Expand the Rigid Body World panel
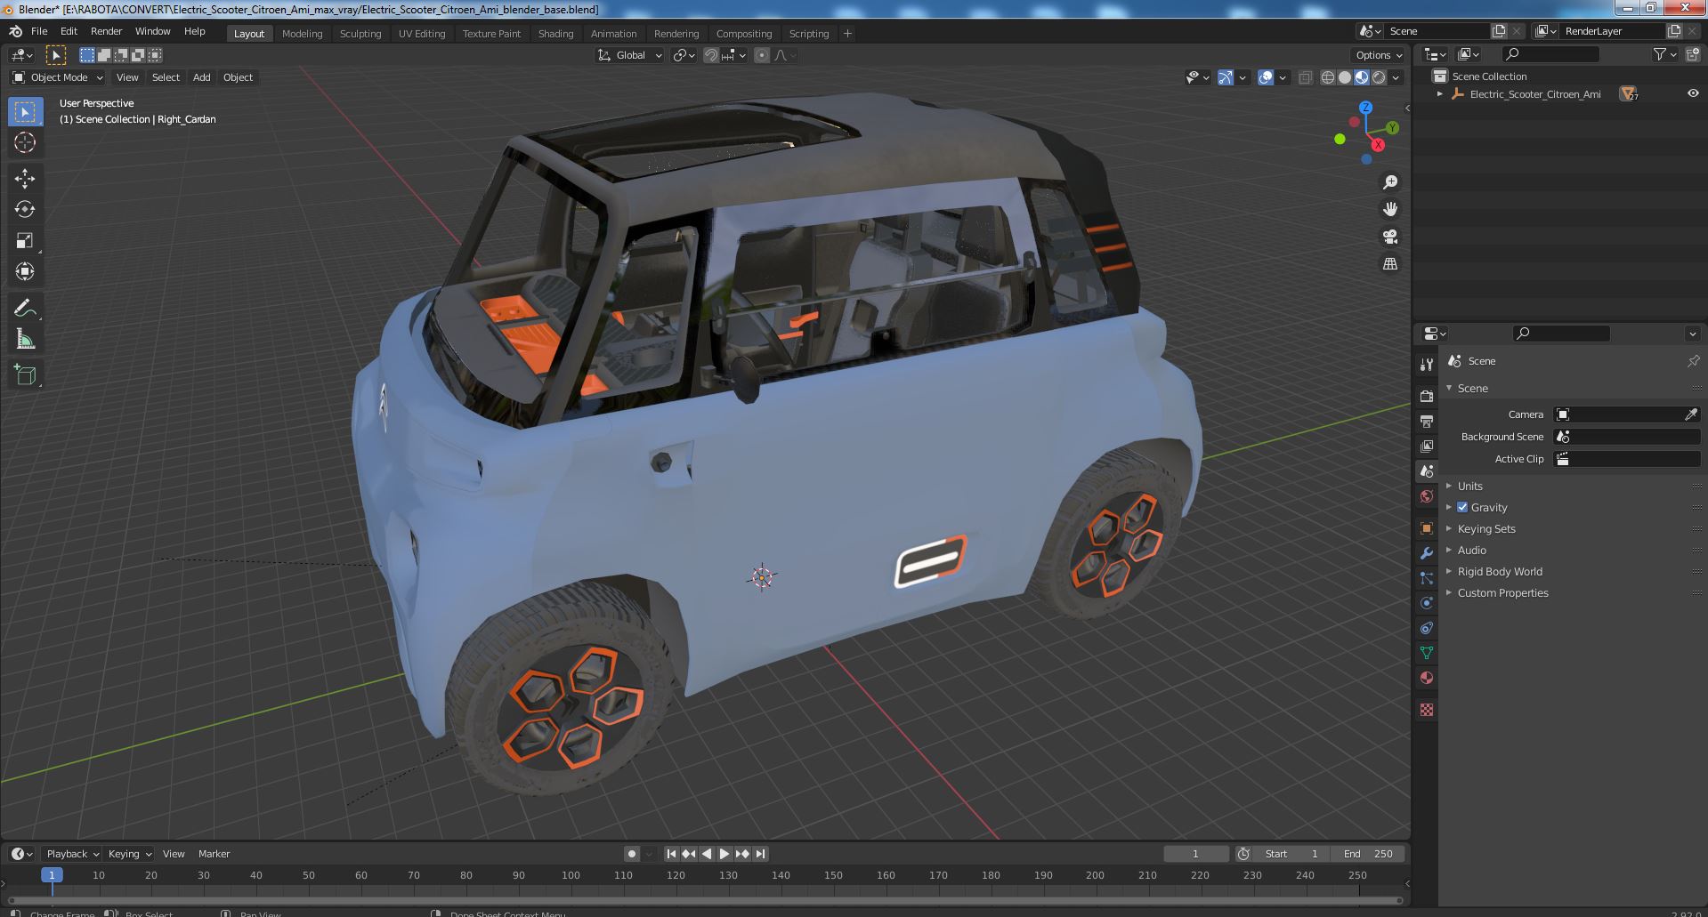The image size is (1708, 917). [x=1500, y=571]
